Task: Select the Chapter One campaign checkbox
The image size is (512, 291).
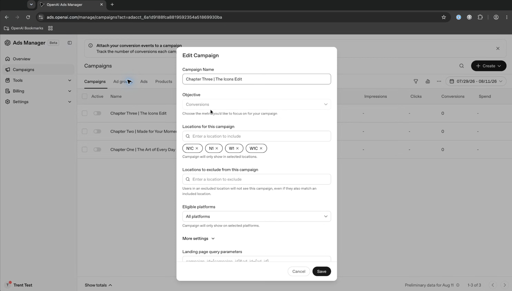Action: (x=85, y=149)
